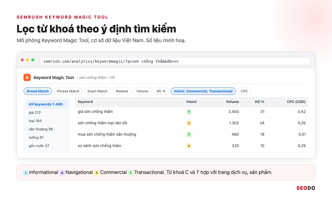Click the T intent badge for mua sơn chống thấm sân thượng
This screenshot has width=332, height=197.
point(189,135)
